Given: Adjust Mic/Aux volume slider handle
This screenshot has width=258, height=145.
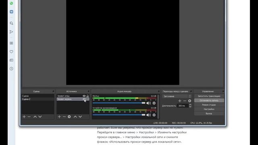Looking at the screenshot, I should (x=144, y=103).
